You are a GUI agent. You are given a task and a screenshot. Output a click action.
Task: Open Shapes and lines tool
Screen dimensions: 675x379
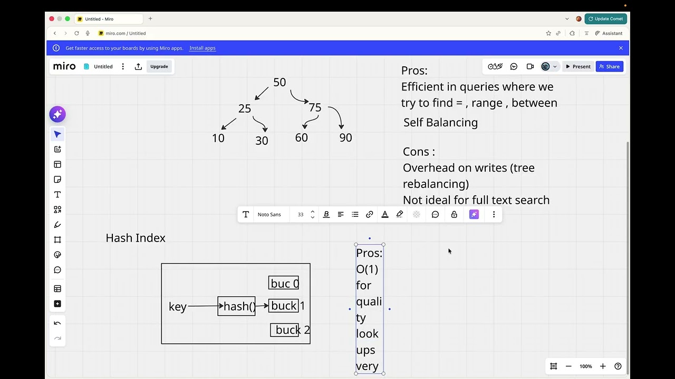(57, 210)
